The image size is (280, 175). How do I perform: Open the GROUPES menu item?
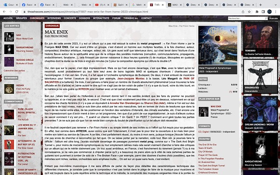(21, 18)
